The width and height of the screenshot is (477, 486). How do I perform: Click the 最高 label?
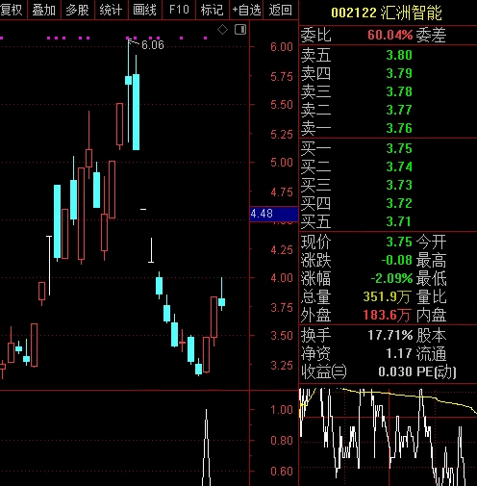(431, 260)
